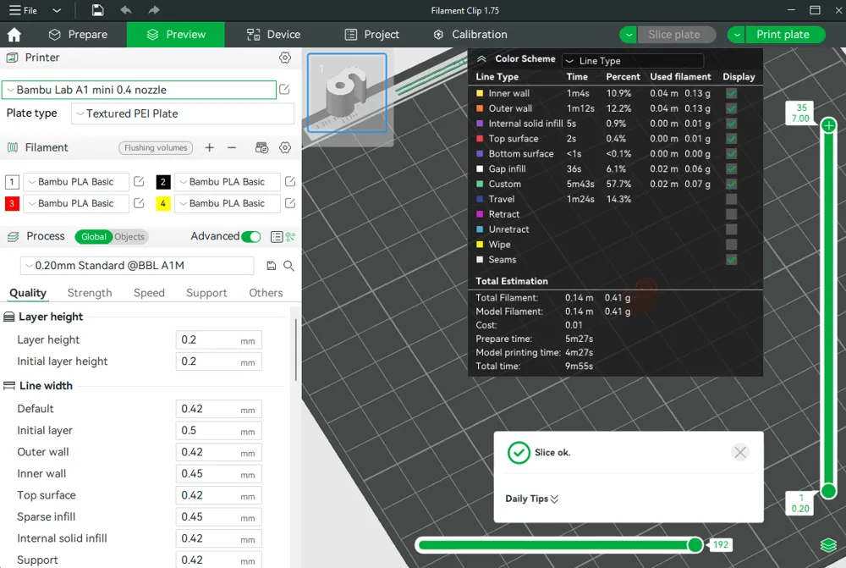Screen dimensions: 846x568
Task: Toggle Internal solid infill display checkbox
Action: click(731, 124)
